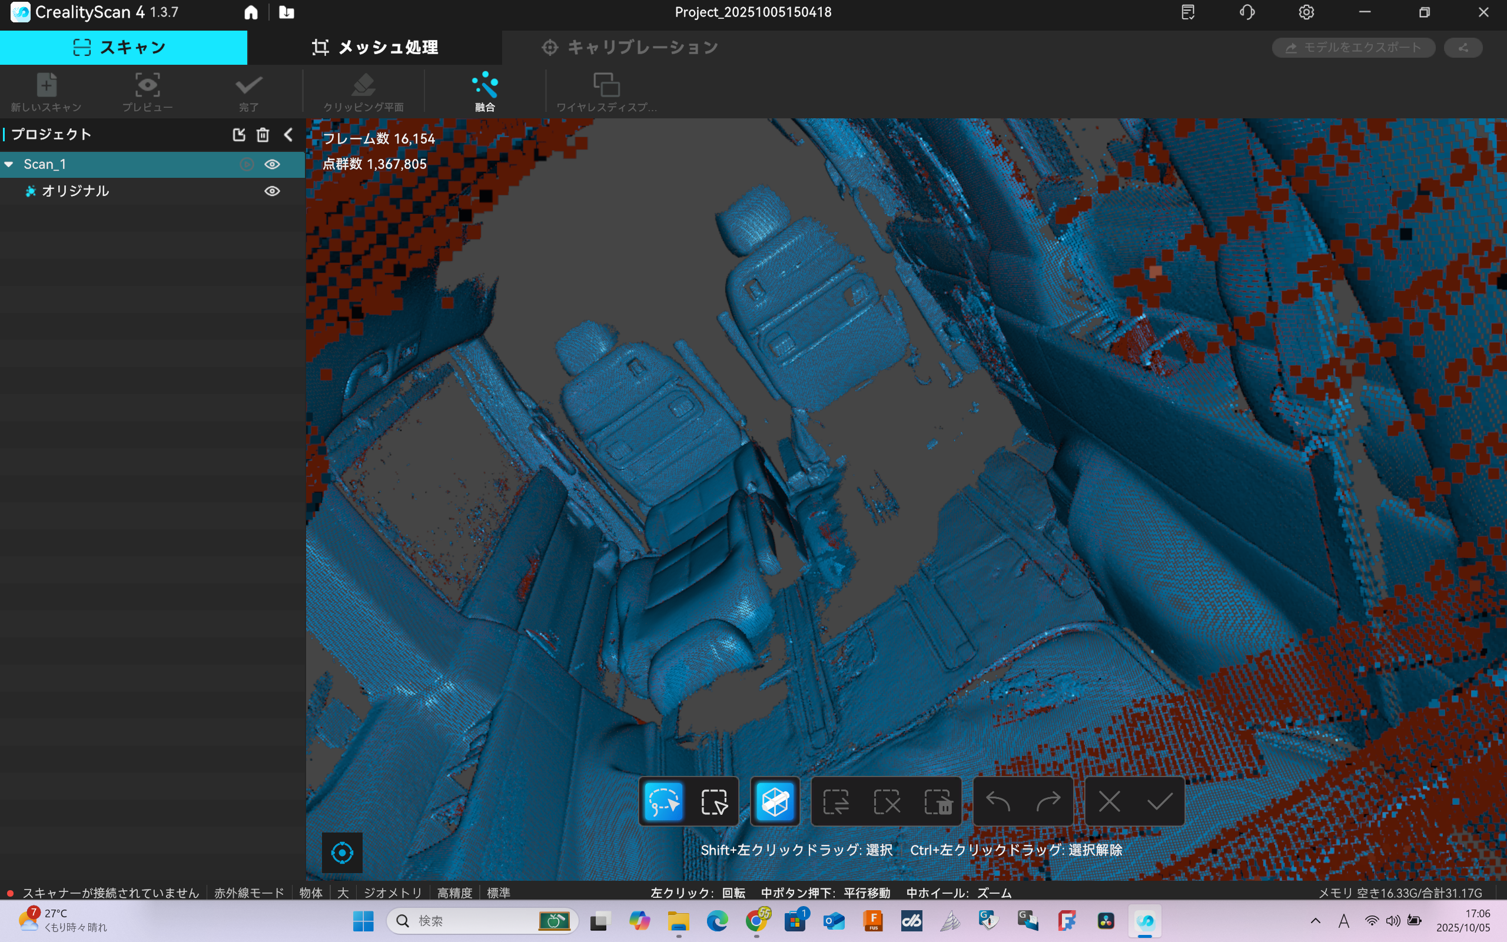The height and width of the screenshot is (942, 1507).
Task: Open the home screen icon
Action: click(251, 12)
